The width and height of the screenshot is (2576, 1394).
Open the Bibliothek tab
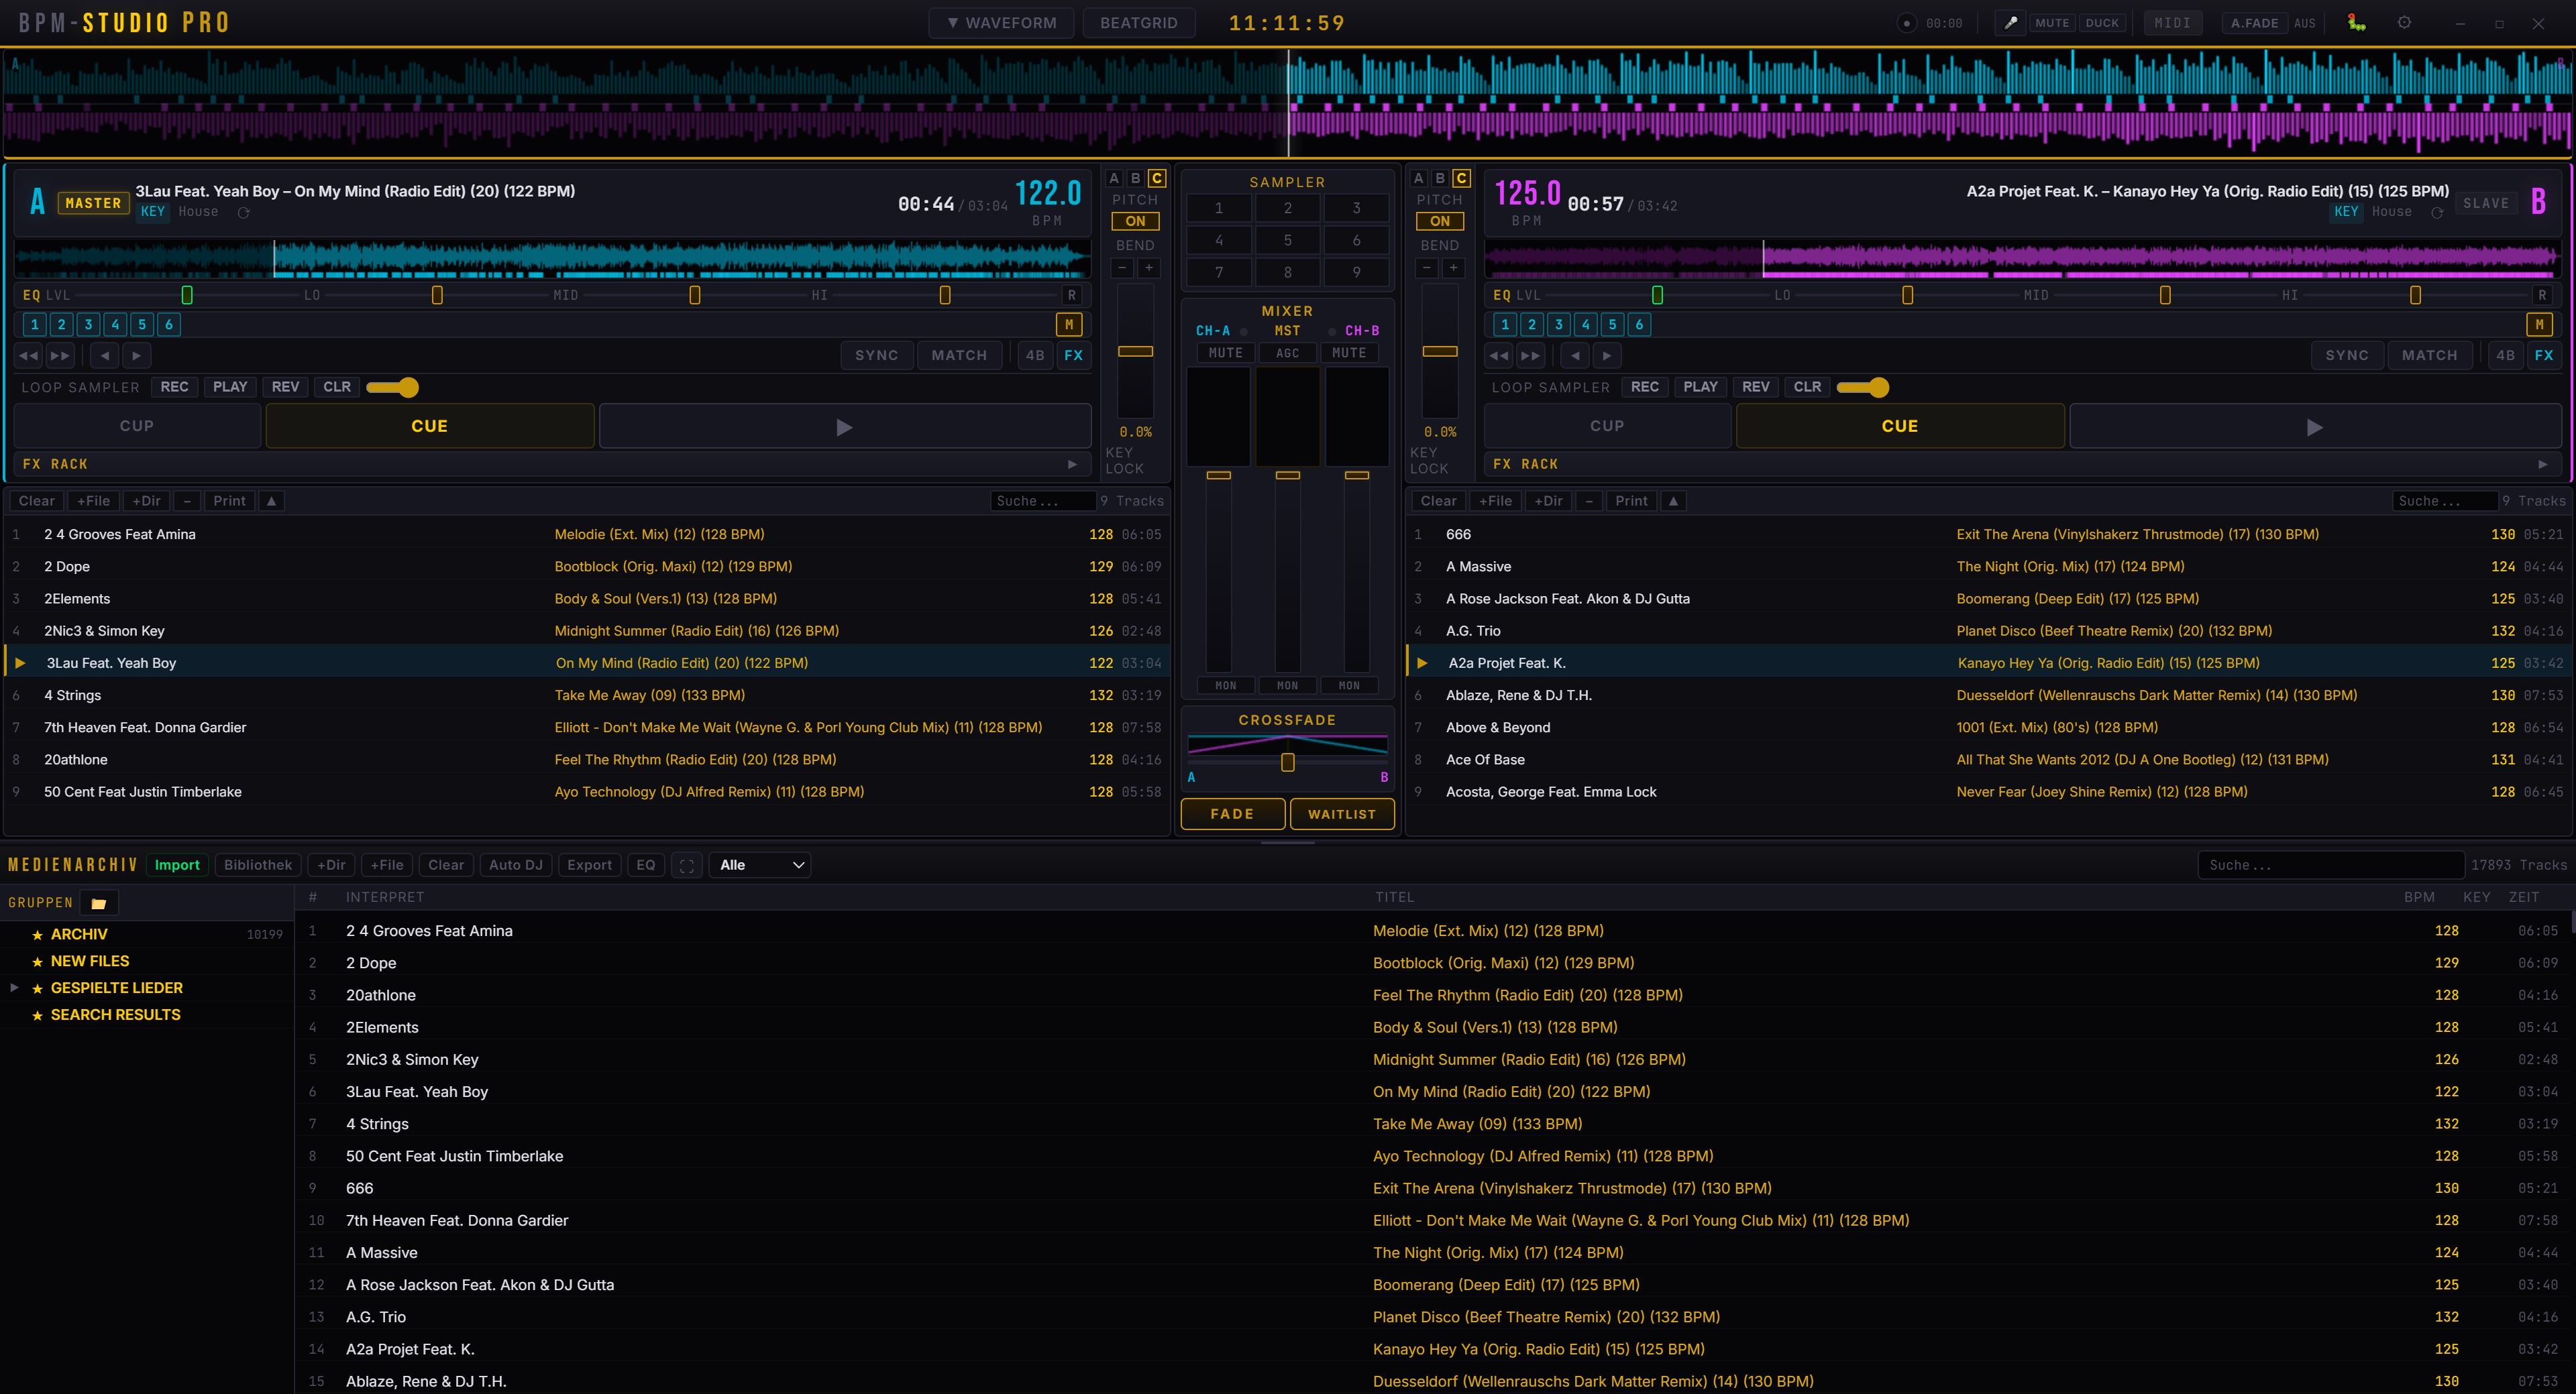[x=258, y=866]
